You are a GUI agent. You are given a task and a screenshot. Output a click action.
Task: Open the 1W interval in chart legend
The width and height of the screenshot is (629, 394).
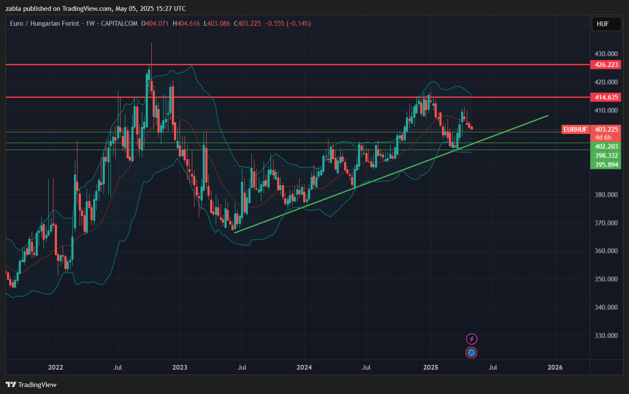(x=90, y=23)
